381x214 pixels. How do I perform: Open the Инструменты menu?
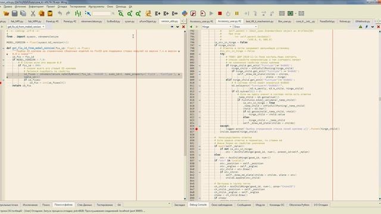(96, 7)
